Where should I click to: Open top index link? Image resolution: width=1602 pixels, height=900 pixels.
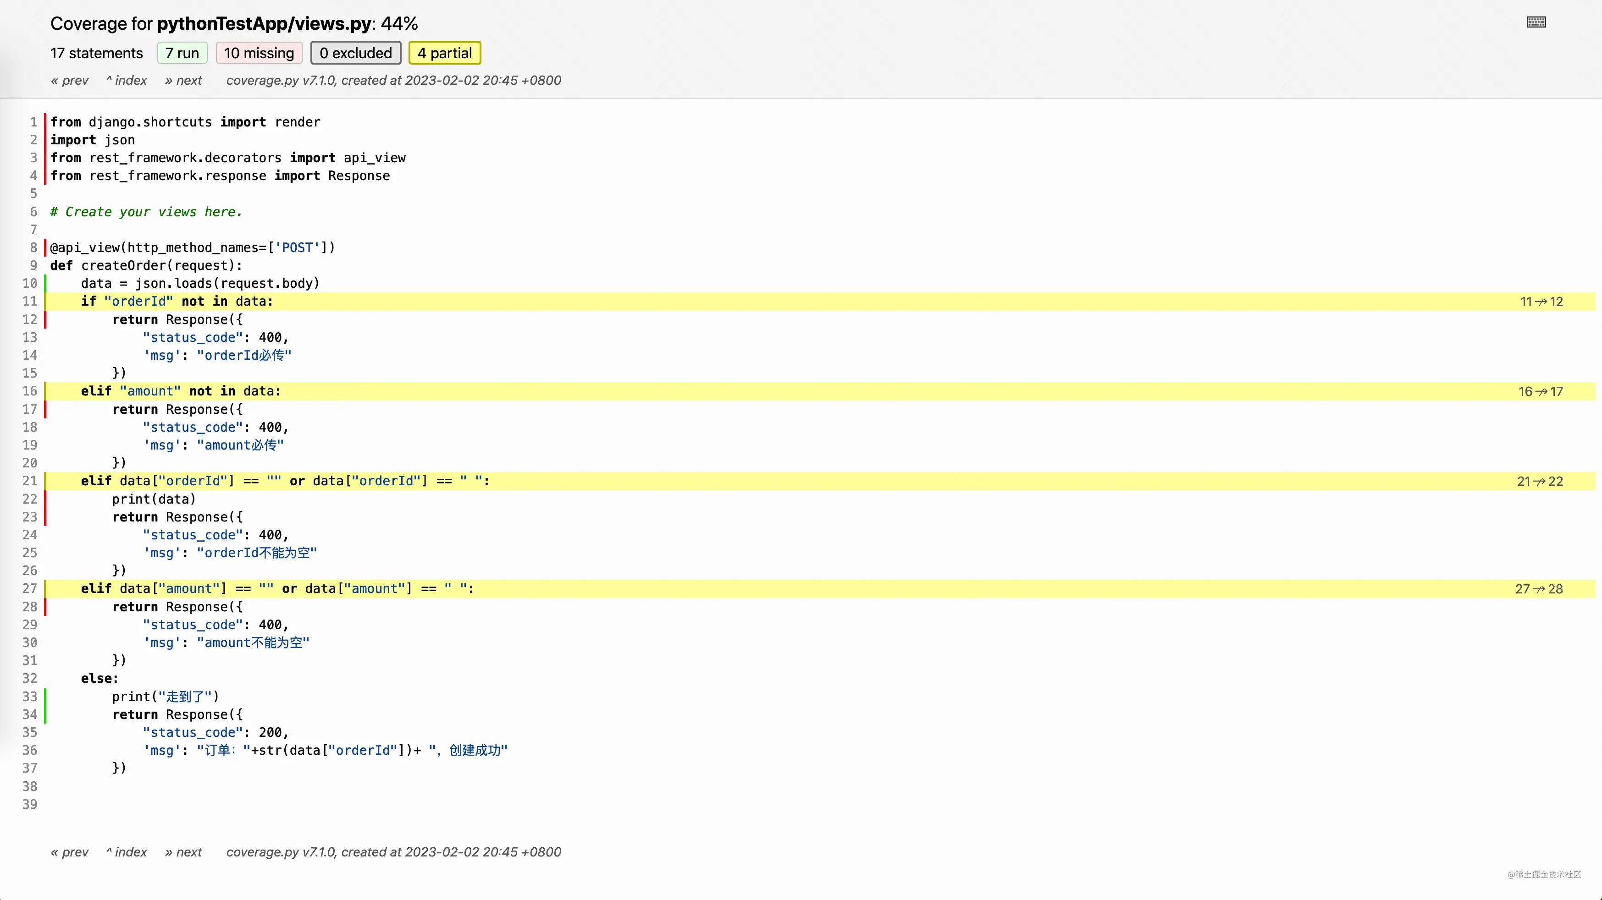coord(127,80)
